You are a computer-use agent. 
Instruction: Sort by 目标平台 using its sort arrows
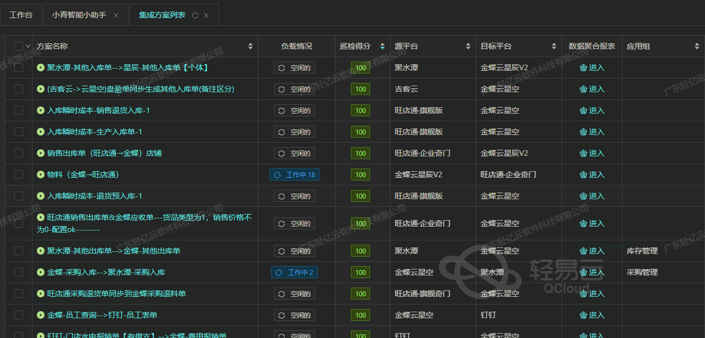coord(554,46)
